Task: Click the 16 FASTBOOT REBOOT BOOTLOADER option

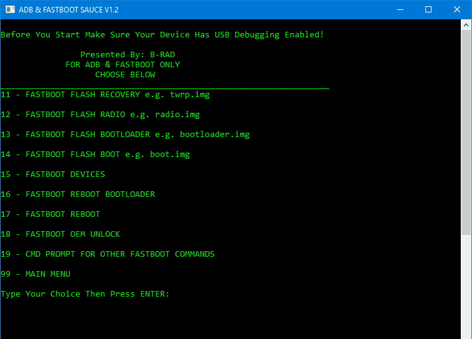Action: (x=78, y=194)
